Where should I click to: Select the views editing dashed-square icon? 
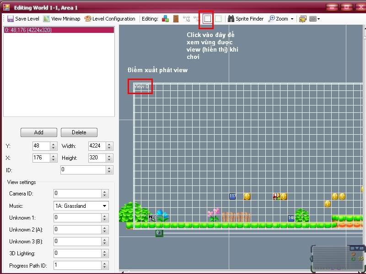pos(207,19)
